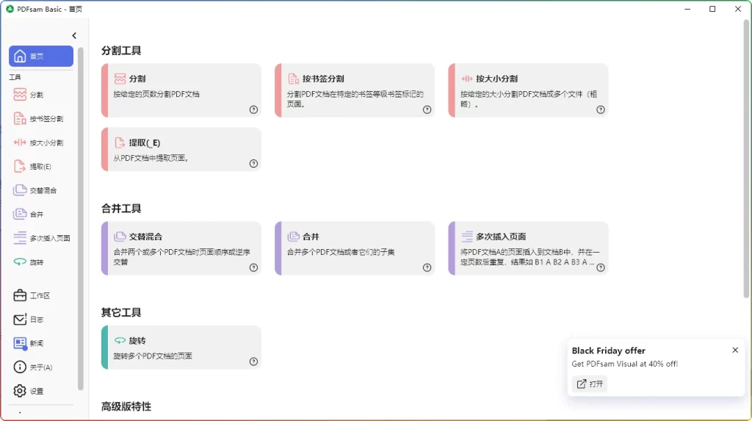Open 按书签分割 in the sidebar
The height and width of the screenshot is (421, 752).
pyautogui.click(x=41, y=118)
